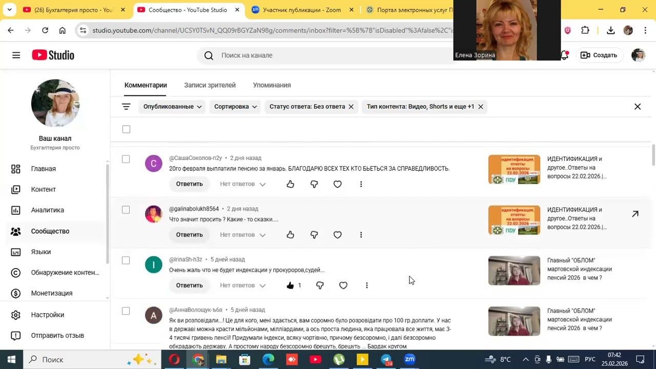The image size is (656, 369).
Task: Clear all filters with the X button
Action: coord(638,107)
